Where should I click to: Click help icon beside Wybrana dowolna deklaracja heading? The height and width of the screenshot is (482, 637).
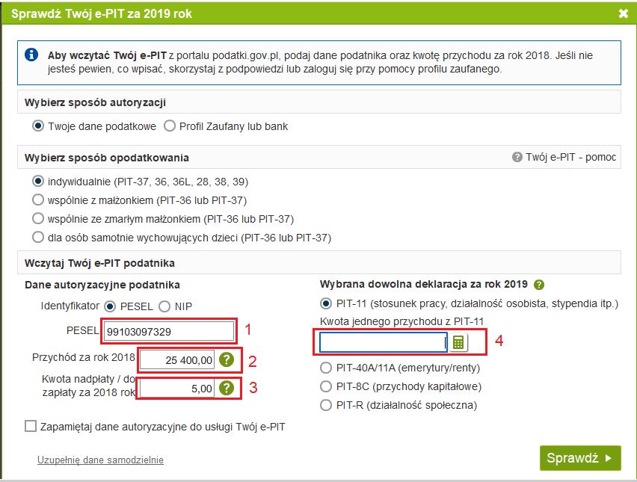(x=538, y=285)
